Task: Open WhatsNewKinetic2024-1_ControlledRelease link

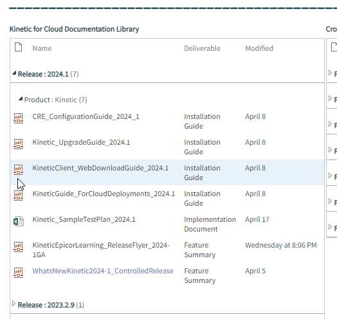Action: (103, 271)
